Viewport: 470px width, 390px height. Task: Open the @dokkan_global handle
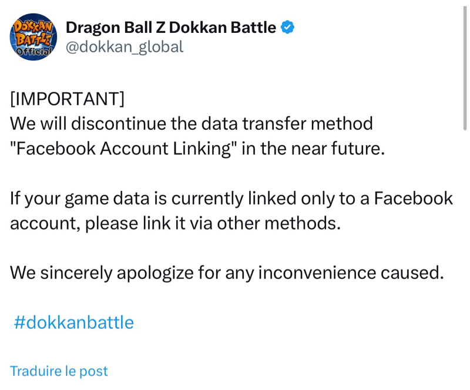[x=124, y=47]
